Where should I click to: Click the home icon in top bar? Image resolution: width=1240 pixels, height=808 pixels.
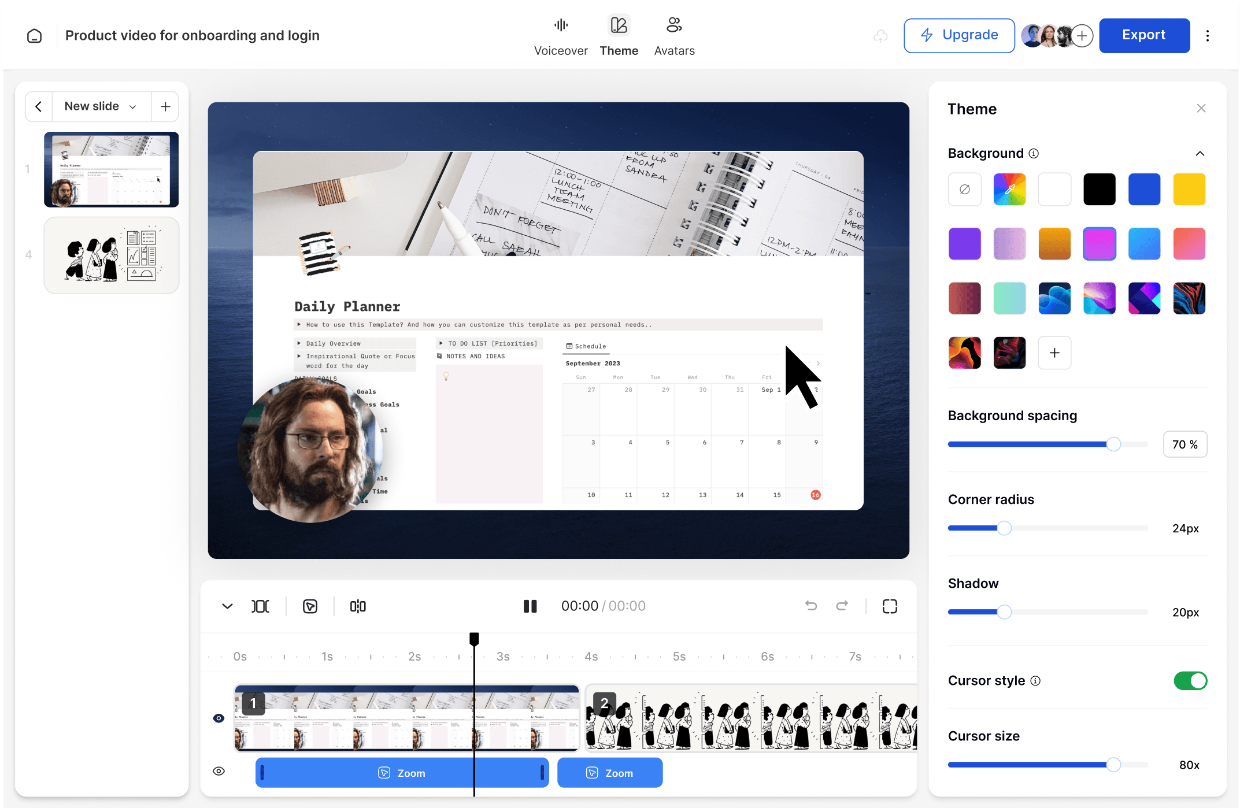pyautogui.click(x=34, y=36)
